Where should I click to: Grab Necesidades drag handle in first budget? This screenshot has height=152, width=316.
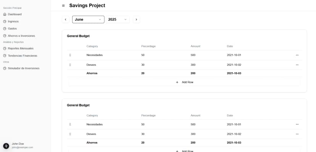[70, 55]
